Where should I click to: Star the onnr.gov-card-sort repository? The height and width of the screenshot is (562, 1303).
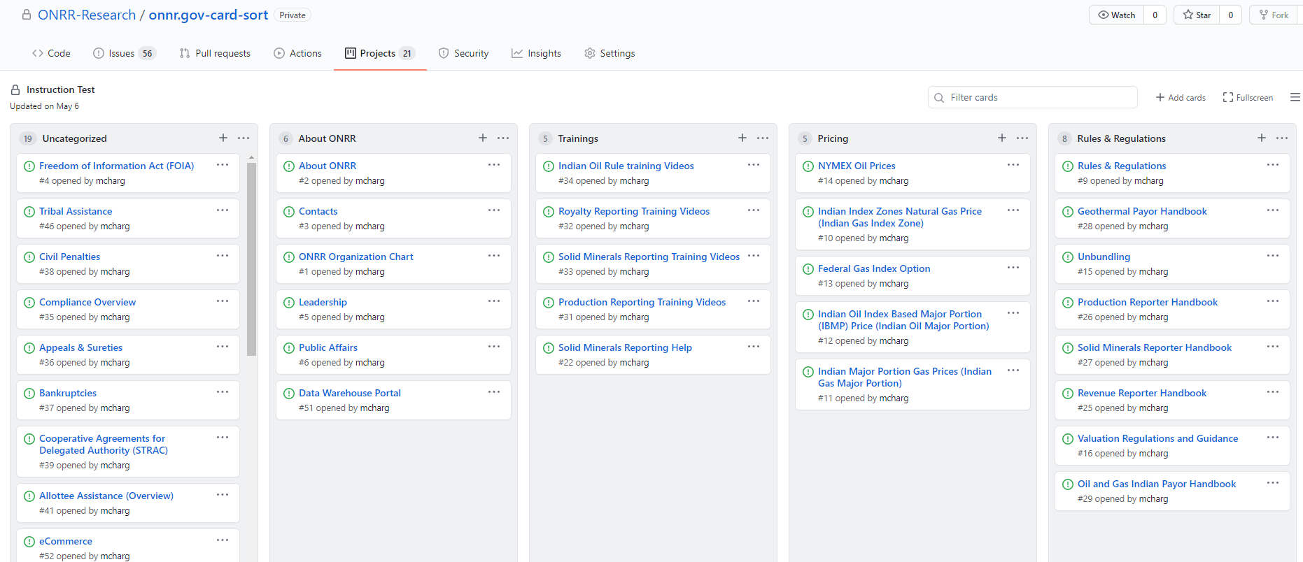click(1197, 15)
